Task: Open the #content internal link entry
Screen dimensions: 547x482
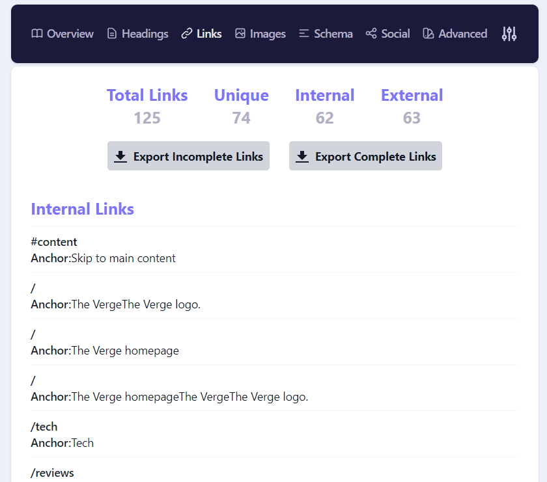Action: coord(54,242)
